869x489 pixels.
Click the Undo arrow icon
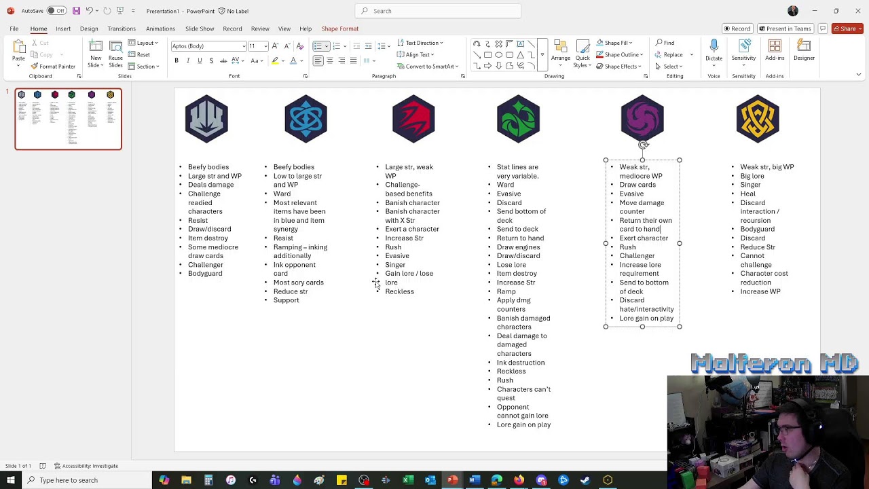coord(89,11)
